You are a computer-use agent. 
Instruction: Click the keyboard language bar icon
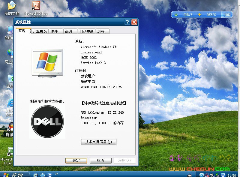190,175
